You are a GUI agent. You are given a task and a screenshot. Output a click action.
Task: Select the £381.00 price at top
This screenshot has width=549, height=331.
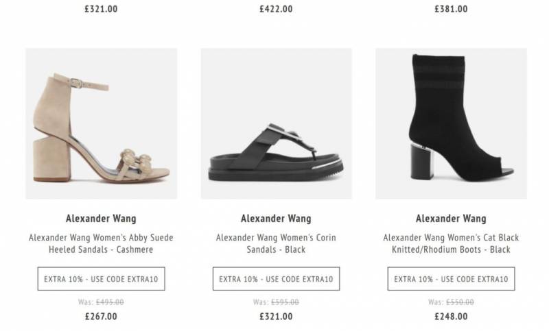[451, 9]
